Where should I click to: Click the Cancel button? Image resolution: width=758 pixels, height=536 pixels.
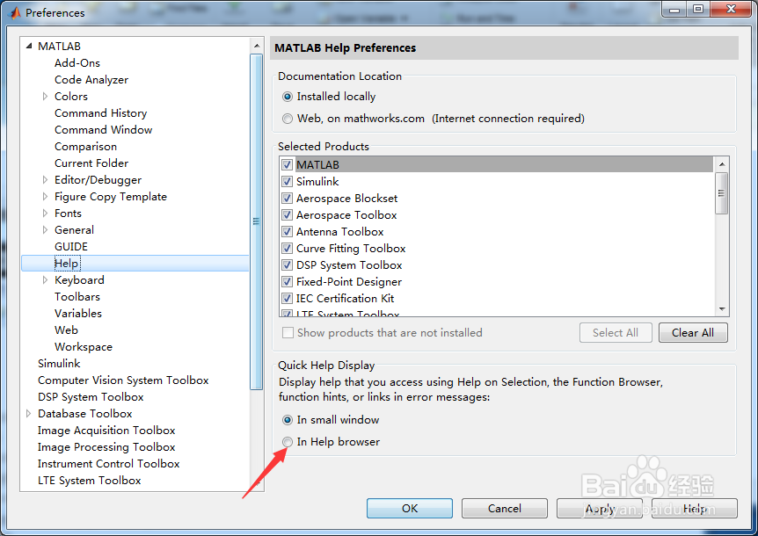[504, 509]
